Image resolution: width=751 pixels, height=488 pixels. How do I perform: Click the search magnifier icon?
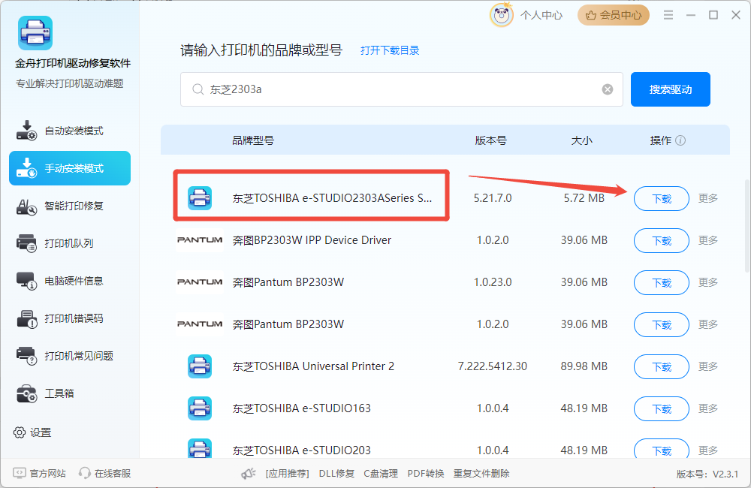198,89
